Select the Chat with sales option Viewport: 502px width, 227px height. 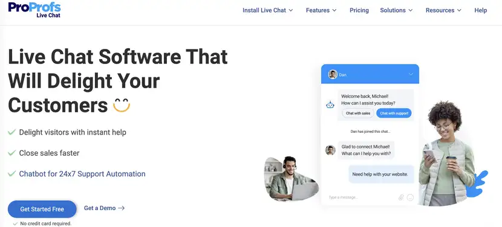[x=357, y=113]
